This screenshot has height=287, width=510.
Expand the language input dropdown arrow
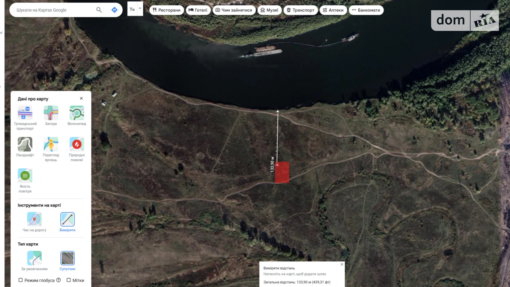(x=140, y=9)
